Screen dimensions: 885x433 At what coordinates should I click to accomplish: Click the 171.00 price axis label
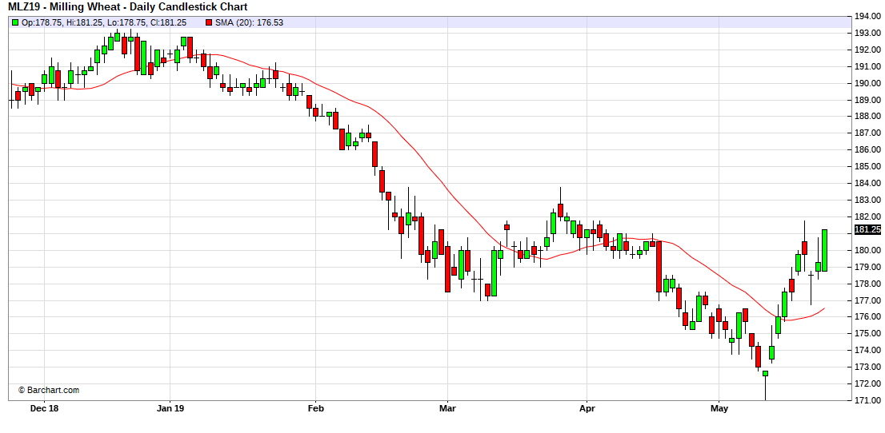pyautogui.click(x=867, y=400)
